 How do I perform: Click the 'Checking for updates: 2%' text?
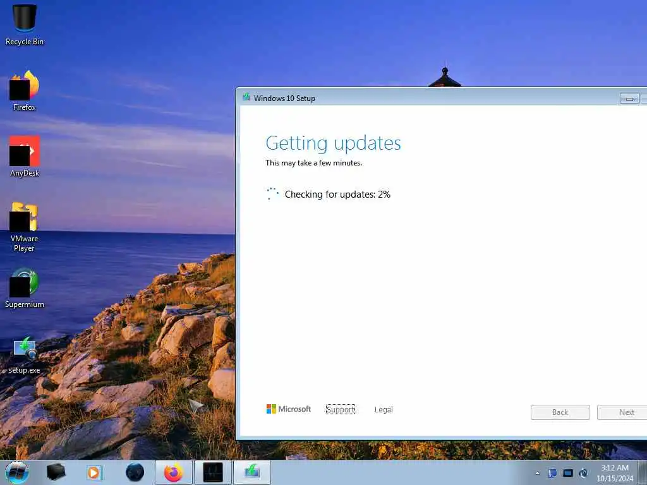click(337, 195)
